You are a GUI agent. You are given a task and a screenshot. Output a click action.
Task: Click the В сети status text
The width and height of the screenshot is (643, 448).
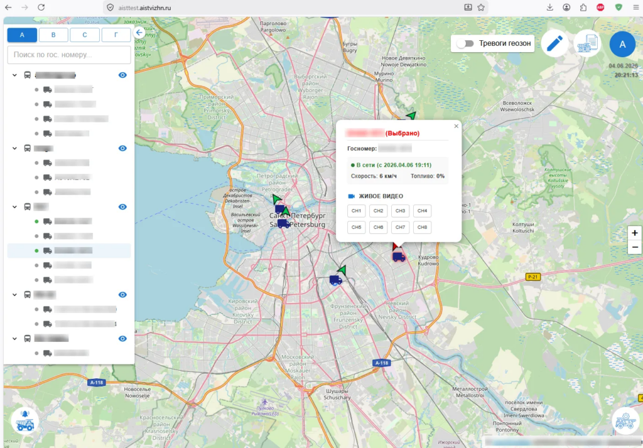[394, 165]
